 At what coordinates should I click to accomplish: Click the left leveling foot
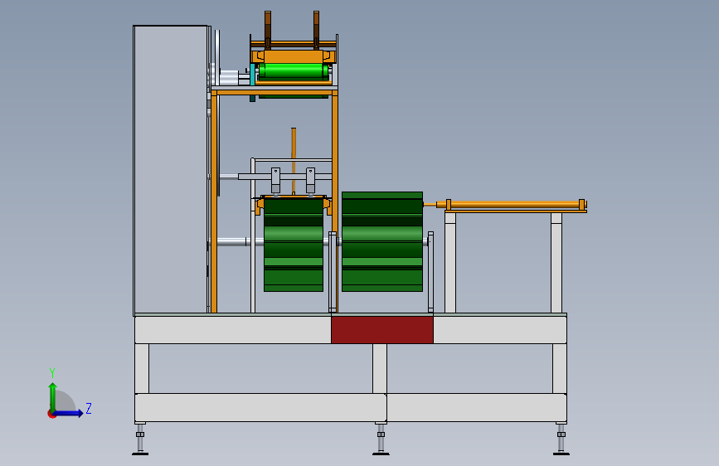tap(140, 439)
